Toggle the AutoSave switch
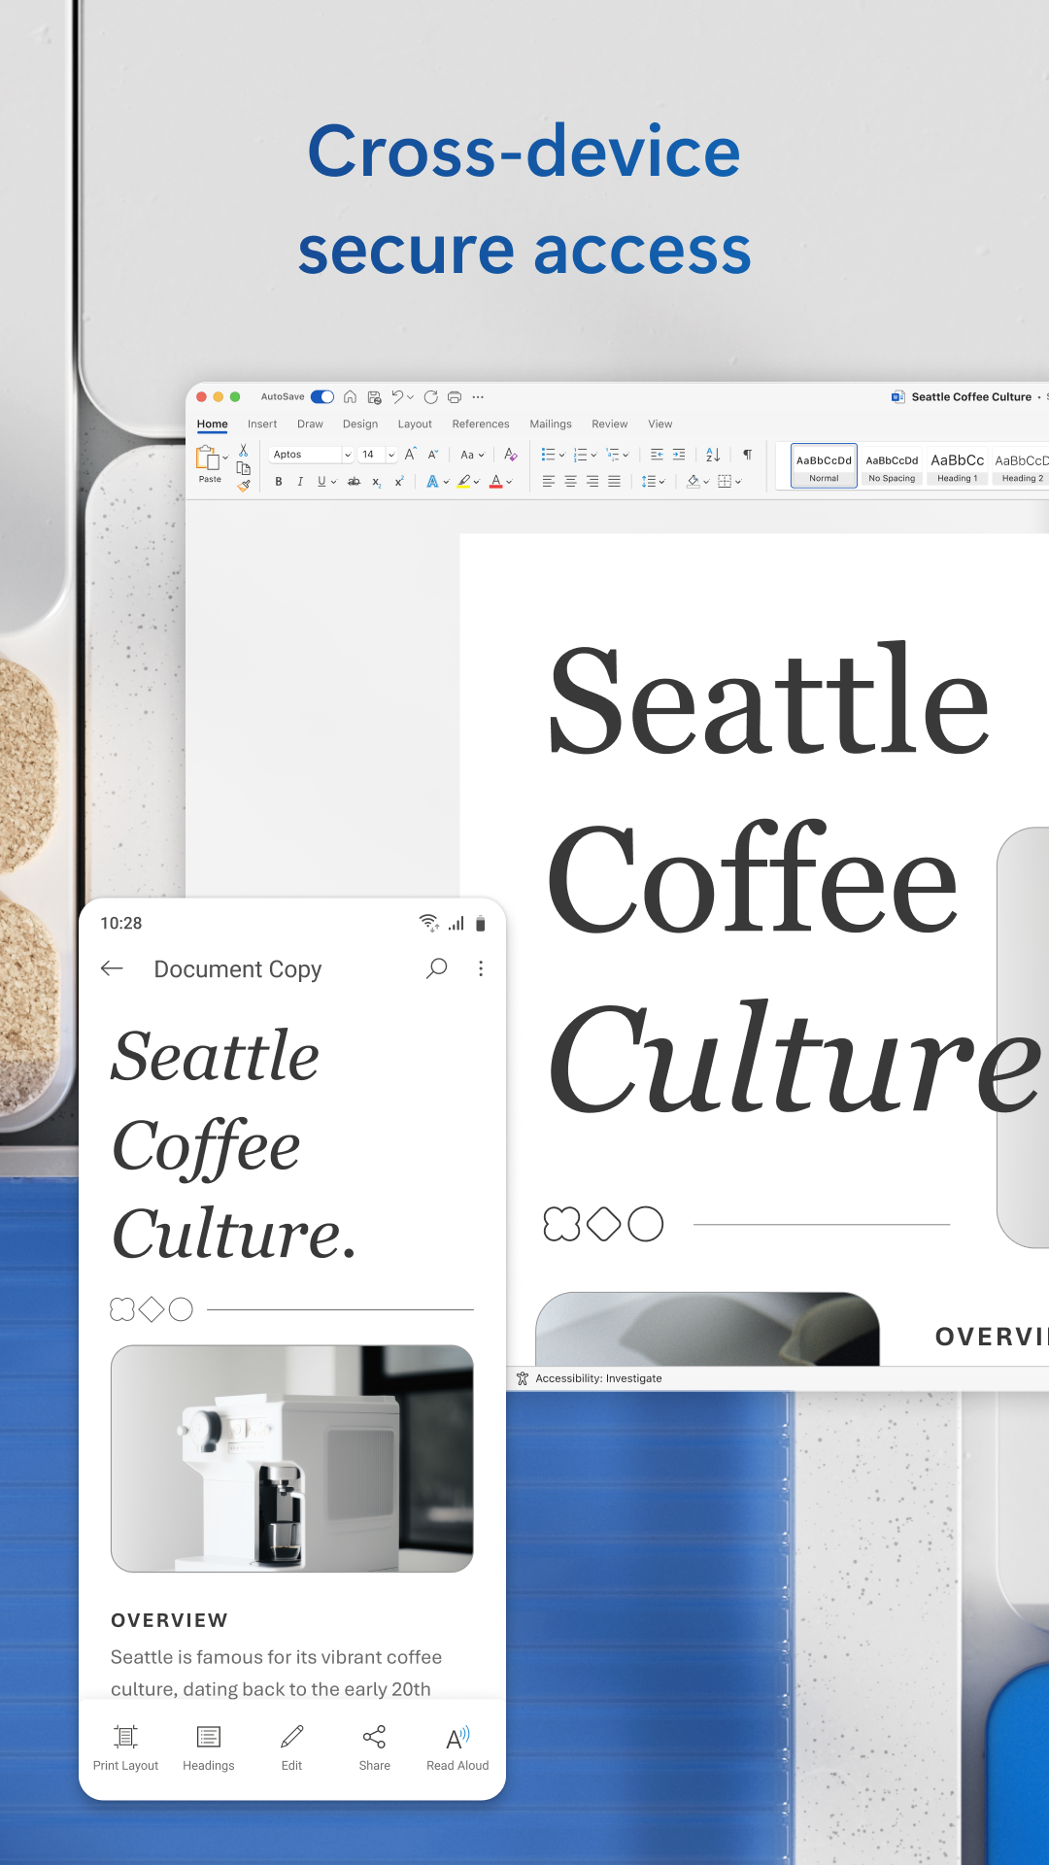The width and height of the screenshot is (1049, 1865). pos(322,397)
